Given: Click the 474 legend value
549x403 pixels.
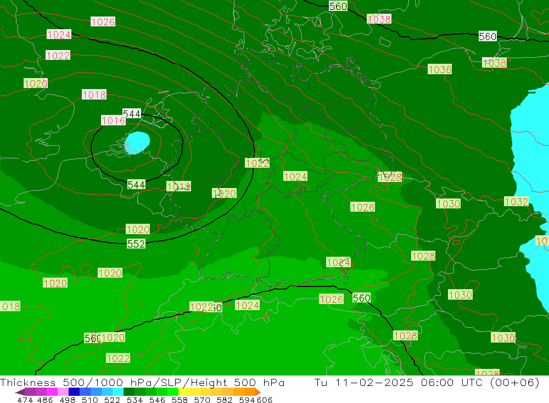Looking at the screenshot, I should (x=25, y=400).
